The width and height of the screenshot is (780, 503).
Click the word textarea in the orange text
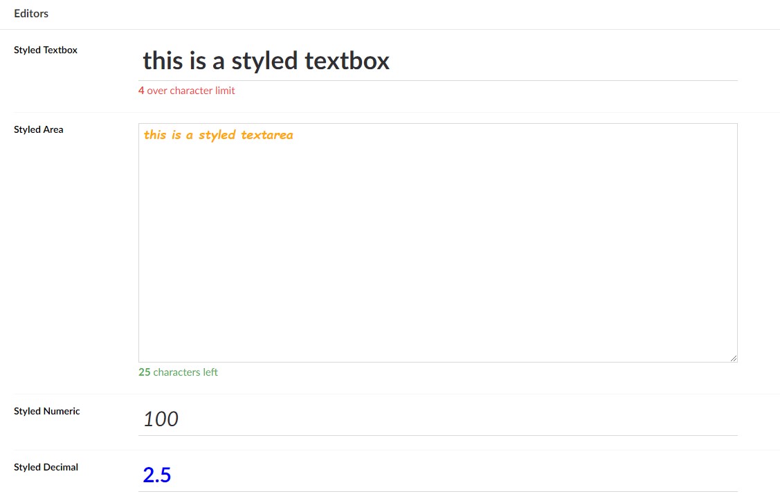coord(267,135)
